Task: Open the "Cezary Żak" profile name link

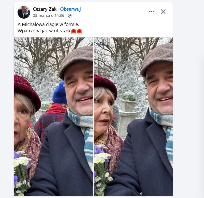Action: click(45, 9)
